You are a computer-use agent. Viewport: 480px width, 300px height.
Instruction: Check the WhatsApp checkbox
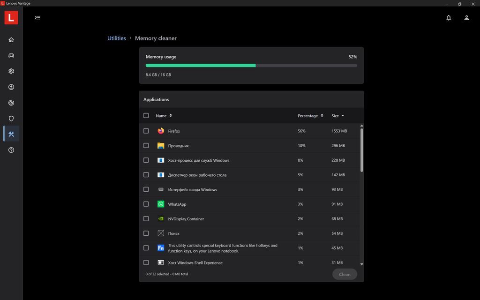coord(146,204)
